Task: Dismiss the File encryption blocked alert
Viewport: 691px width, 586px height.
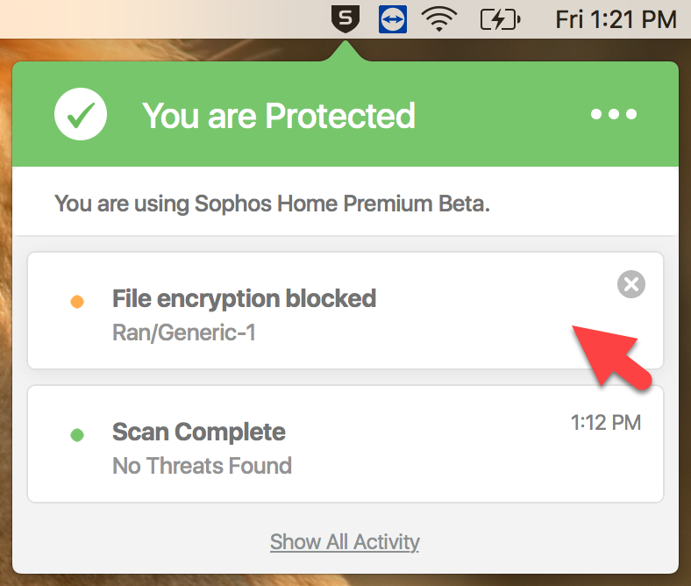Action: (x=631, y=284)
